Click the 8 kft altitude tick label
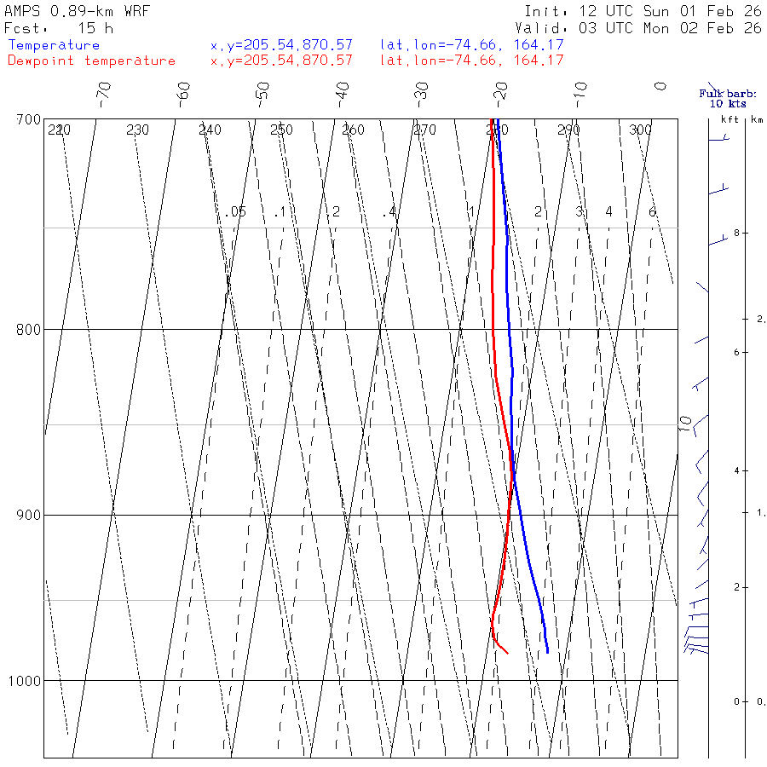767x767 pixels. [x=736, y=234]
